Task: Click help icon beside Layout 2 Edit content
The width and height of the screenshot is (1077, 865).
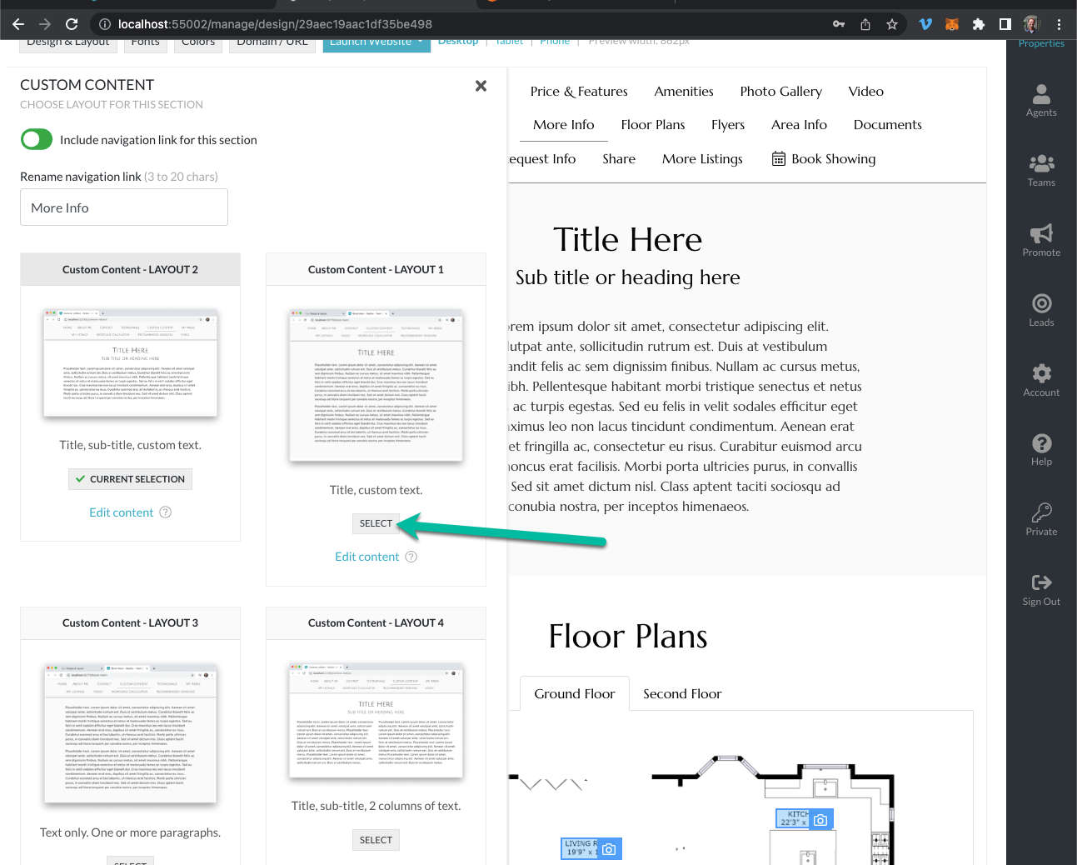Action: (x=165, y=512)
